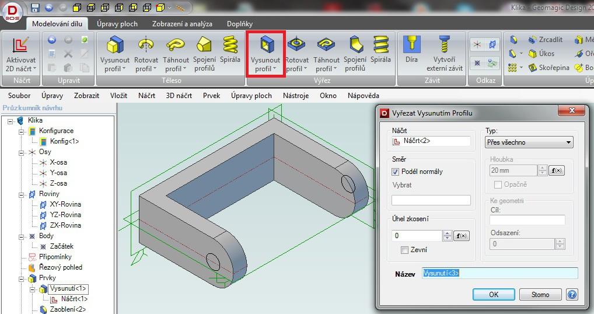Click Vysunout profil in the Výřez group
The image size is (594, 314).
tap(265, 54)
